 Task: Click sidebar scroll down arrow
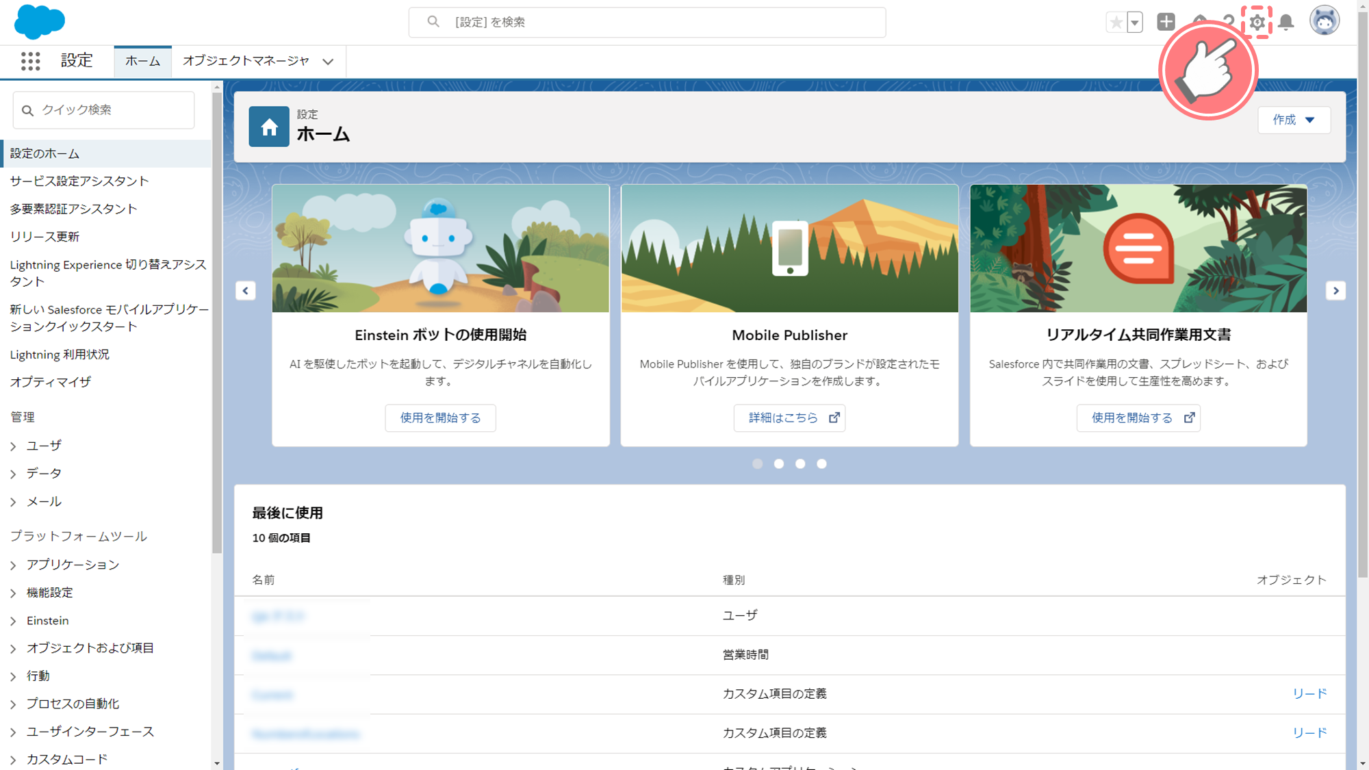tap(217, 763)
